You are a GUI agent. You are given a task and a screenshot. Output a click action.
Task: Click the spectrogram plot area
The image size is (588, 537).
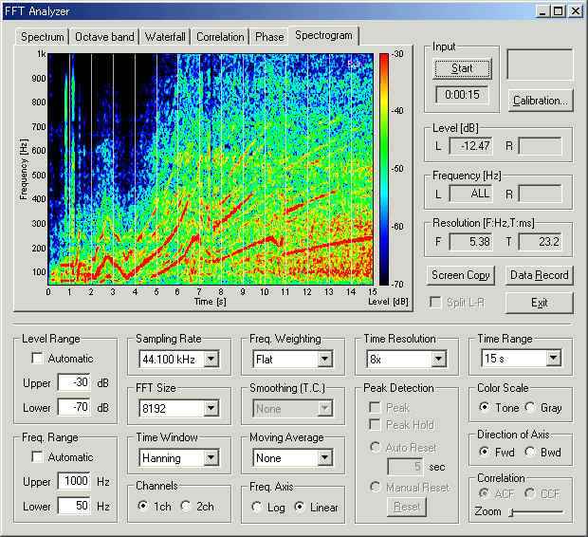click(x=211, y=169)
